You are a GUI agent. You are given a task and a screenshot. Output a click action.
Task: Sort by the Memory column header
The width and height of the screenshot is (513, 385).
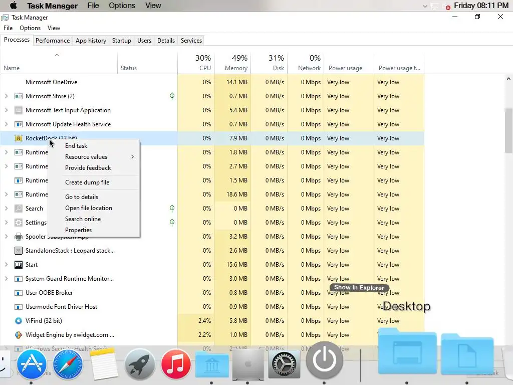point(232,63)
